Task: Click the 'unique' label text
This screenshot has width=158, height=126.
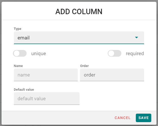Action: (38, 54)
